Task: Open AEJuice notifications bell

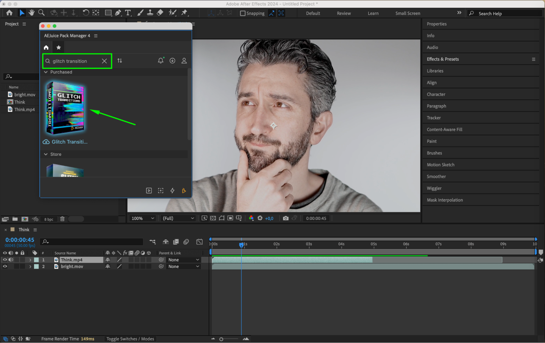Action: 161,61
